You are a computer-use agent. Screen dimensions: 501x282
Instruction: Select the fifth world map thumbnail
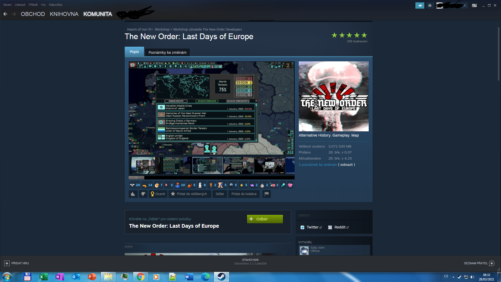pyautogui.click(x=270, y=165)
